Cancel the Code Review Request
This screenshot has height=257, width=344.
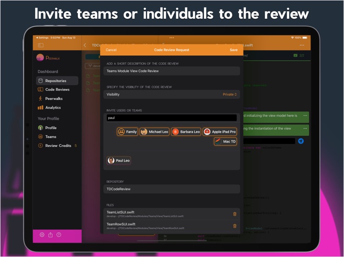pyautogui.click(x=111, y=50)
